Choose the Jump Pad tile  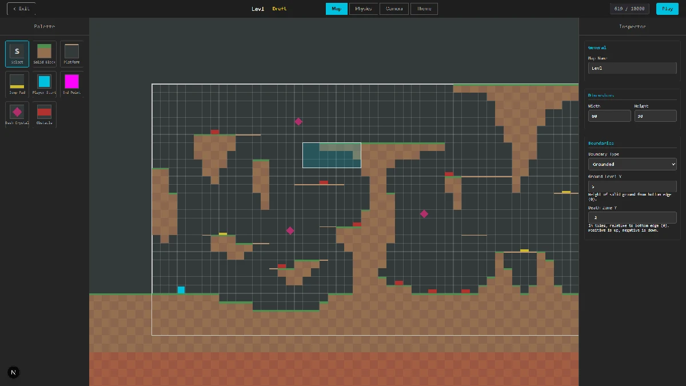point(17,84)
